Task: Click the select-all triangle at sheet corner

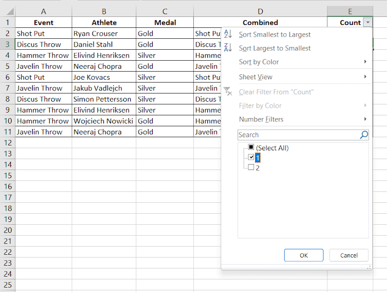Action: 10,11
